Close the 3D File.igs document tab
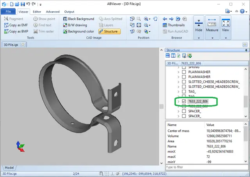250x177 pixels. pyautogui.click(x=23, y=44)
